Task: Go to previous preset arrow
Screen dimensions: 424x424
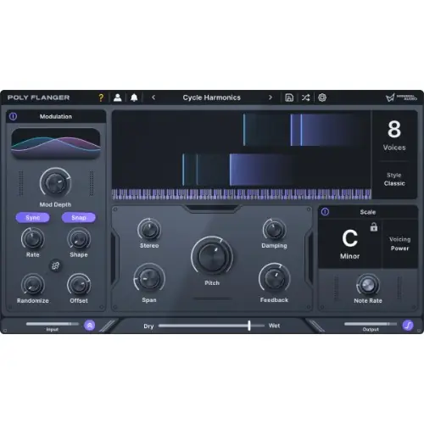Action: point(153,98)
